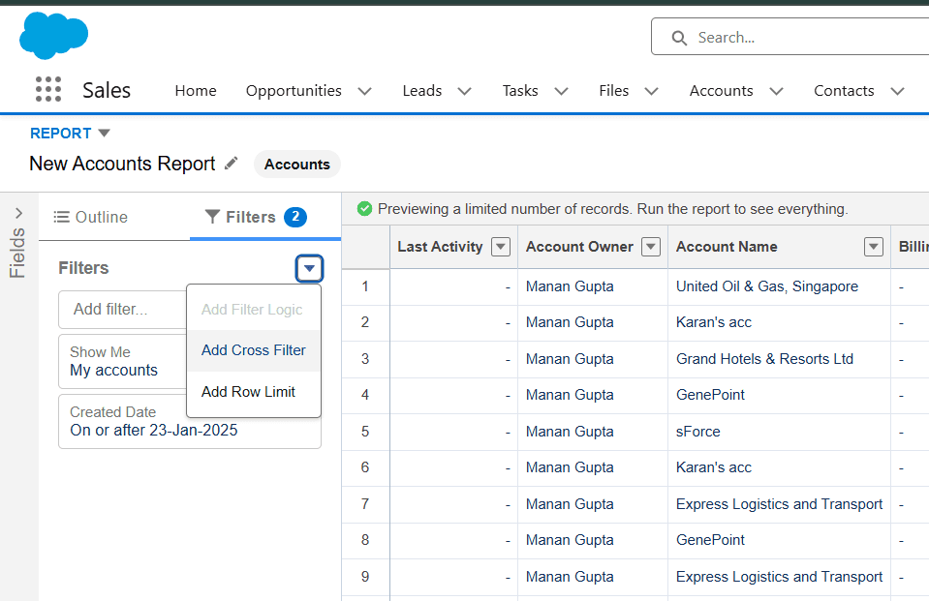Open the Leads tab
Image resolution: width=929 pixels, height=601 pixels.
[x=421, y=91]
